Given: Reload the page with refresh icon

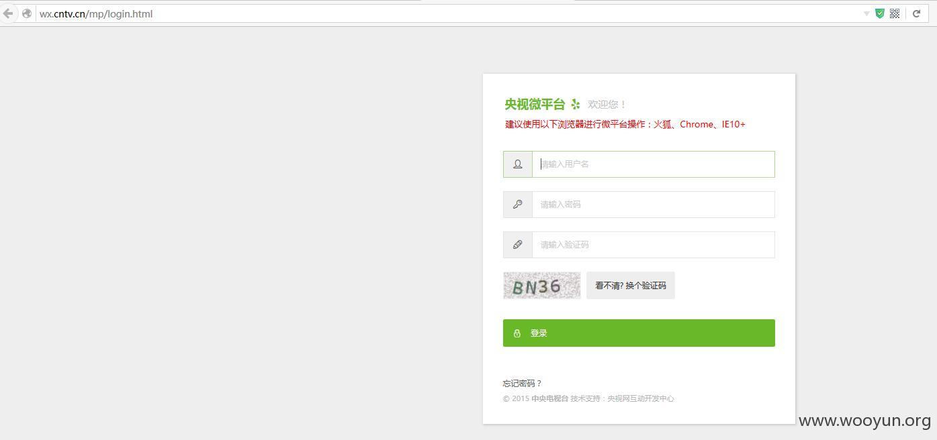Looking at the screenshot, I should (916, 13).
